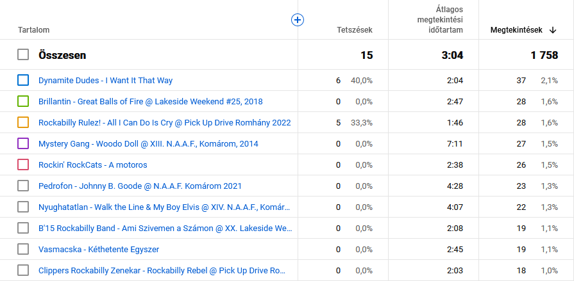
Task: Toggle the green Brillantin row checkbox
Action: (x=23, y=101)
